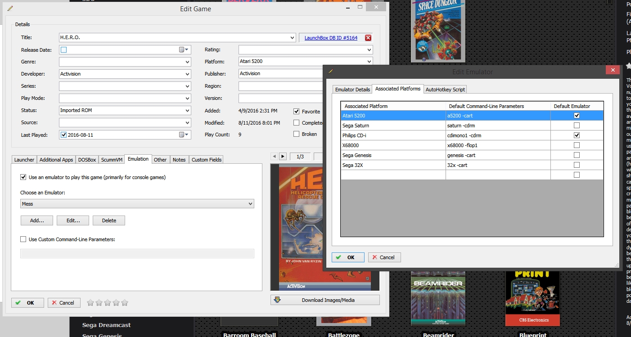This screenshot has width=631, height=337.
Task: Select Sega Dreamcast in LaunchBox sidebar
Action: coord(106,325)
